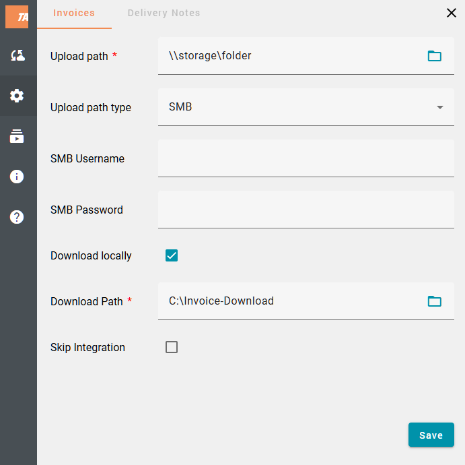Click the Save button

click(431, 435)
